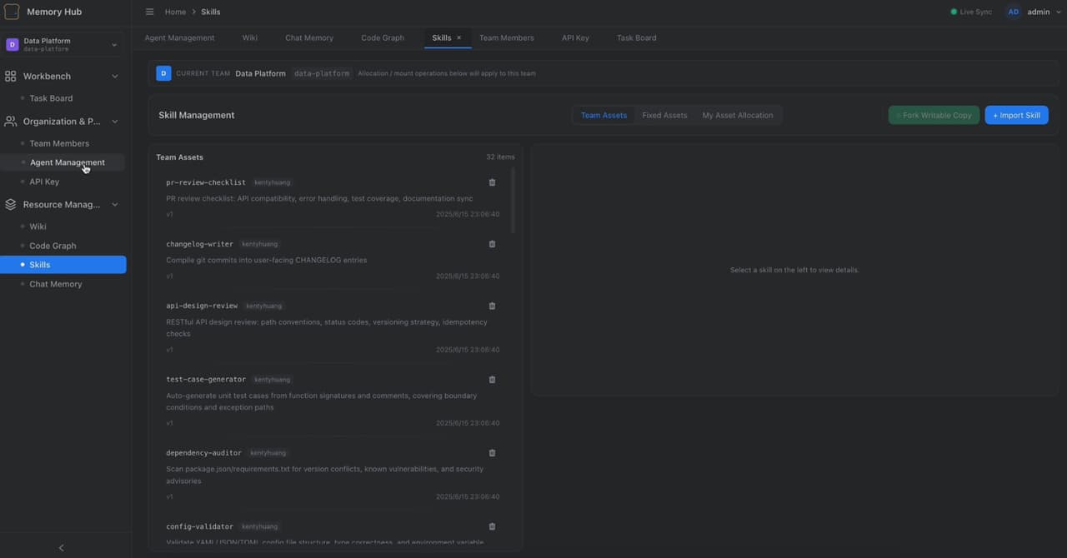This screenshot has height=558, width=1067.
Task: Click the Team Assets list scrollbar
Action: (513, 201)
